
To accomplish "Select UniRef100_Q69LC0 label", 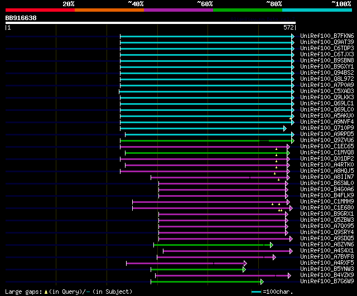I will point(327,110).
